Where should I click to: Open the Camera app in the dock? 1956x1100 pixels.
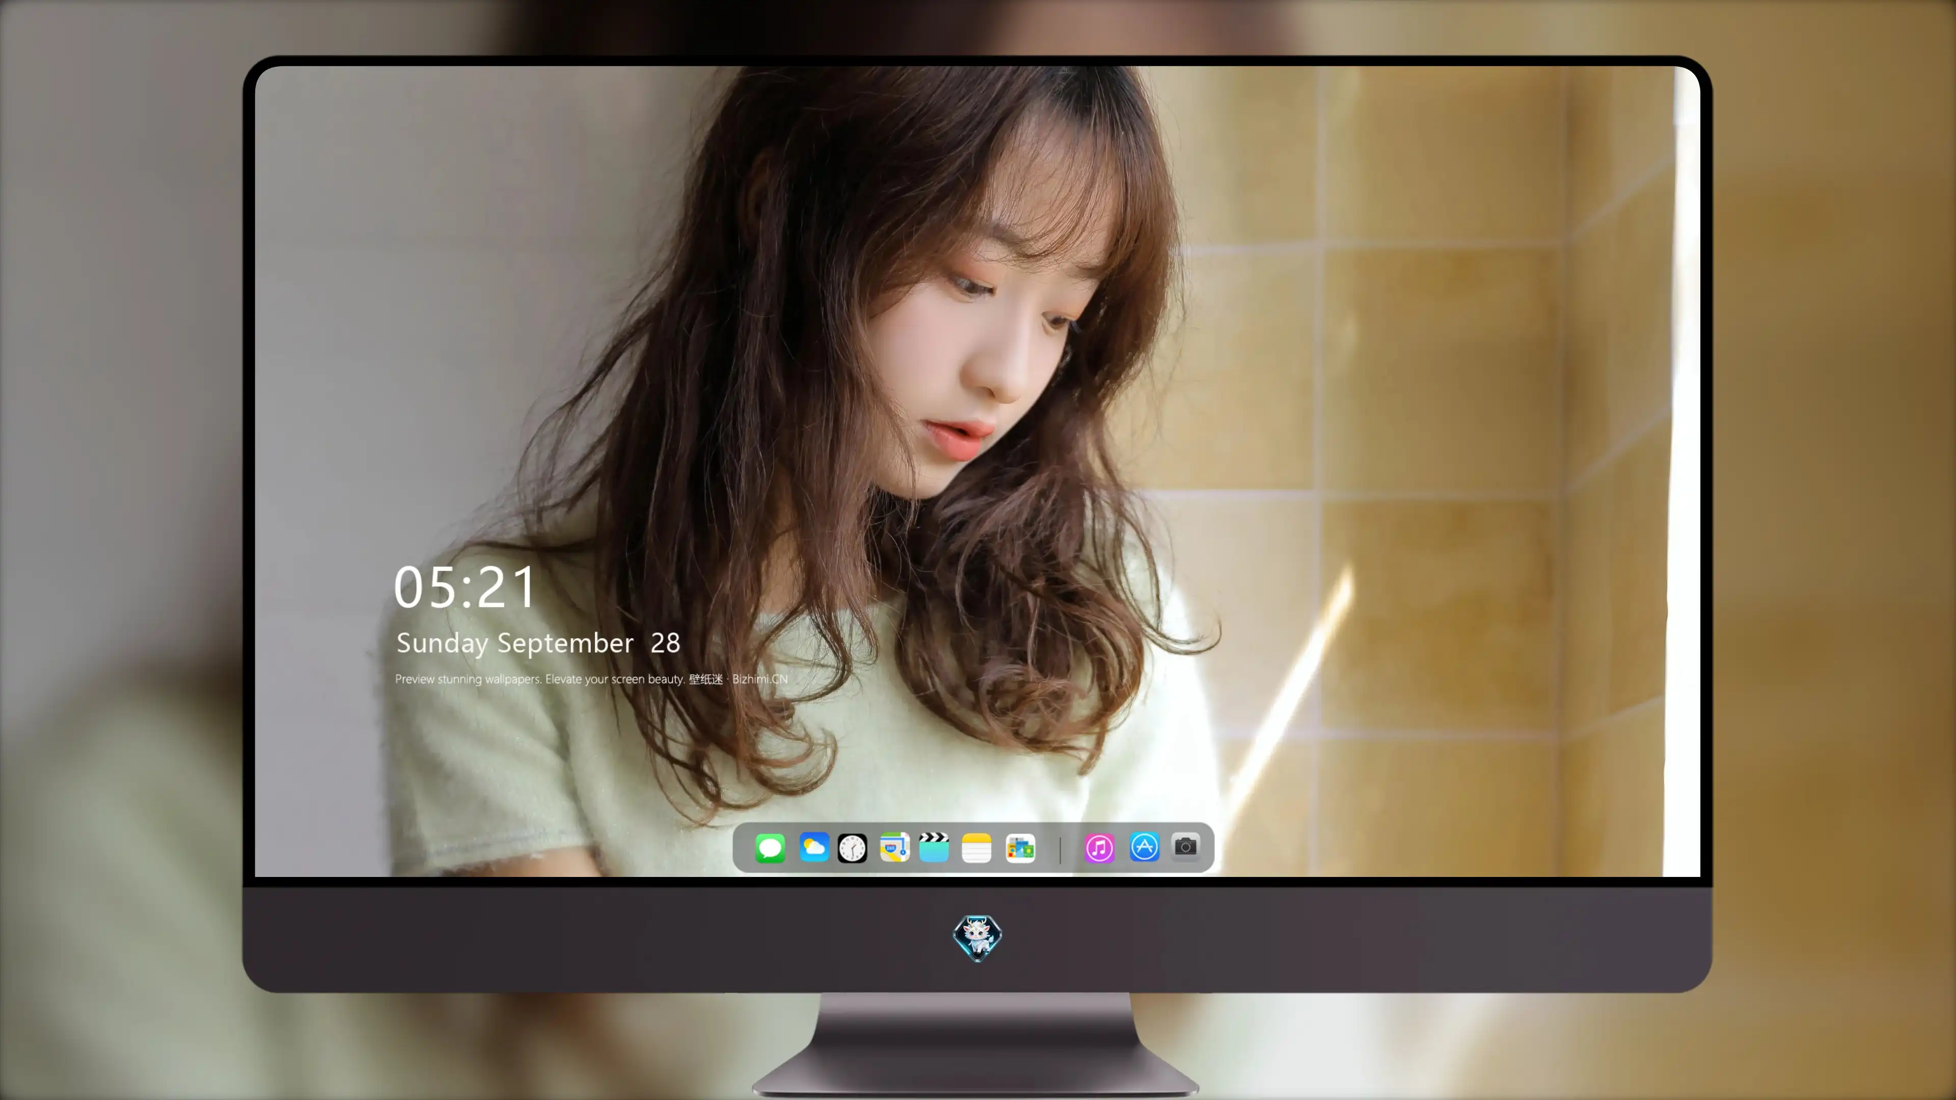[1185, 846]
